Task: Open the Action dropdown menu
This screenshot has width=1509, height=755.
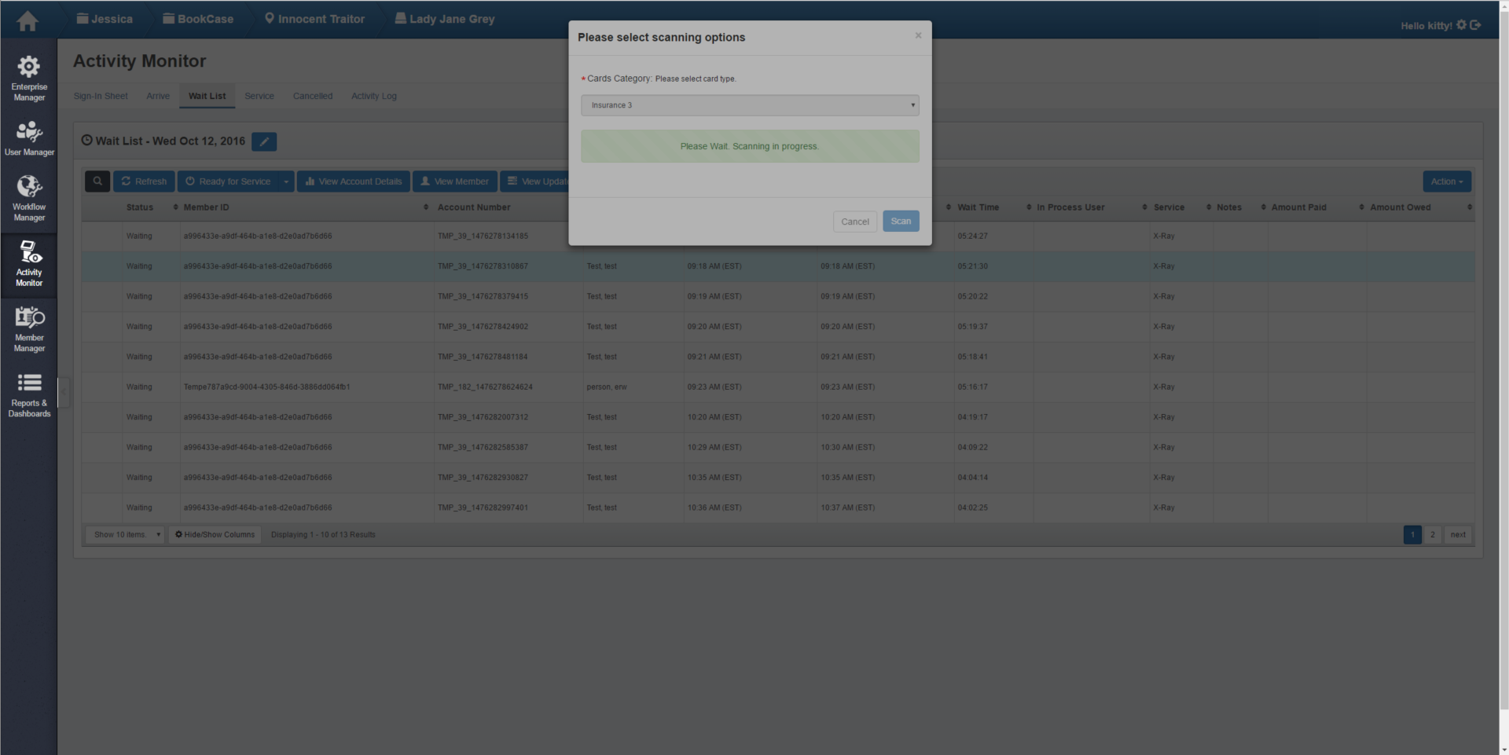Action: pos(1446,181)
